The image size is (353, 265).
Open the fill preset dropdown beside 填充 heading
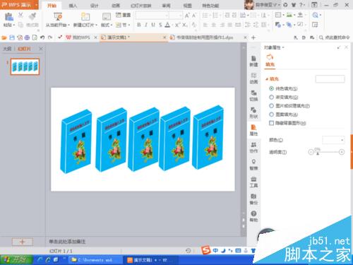point(330,79)
